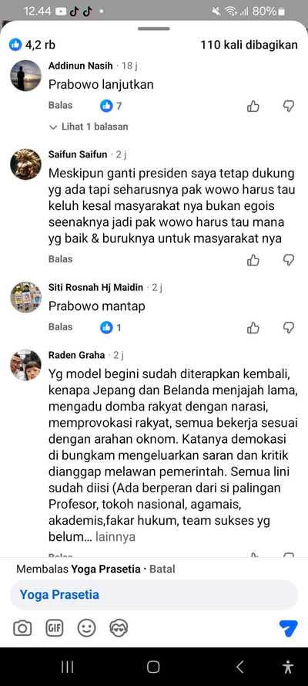Dislike Addinun Nasih's comment with thumbs down
The height and width of the screenshot is (686, 308).
pyautogui.click(x=289, y=106)
